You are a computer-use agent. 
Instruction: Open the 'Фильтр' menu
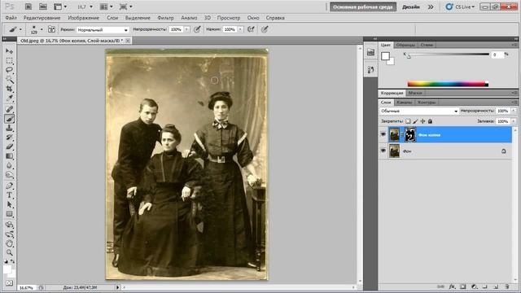[x=165, y=18]
